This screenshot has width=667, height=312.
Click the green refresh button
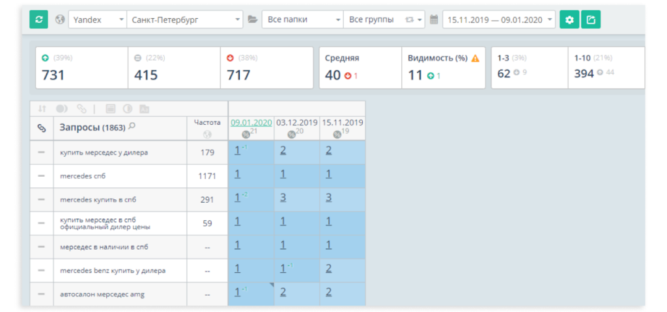tap(38, 19)
